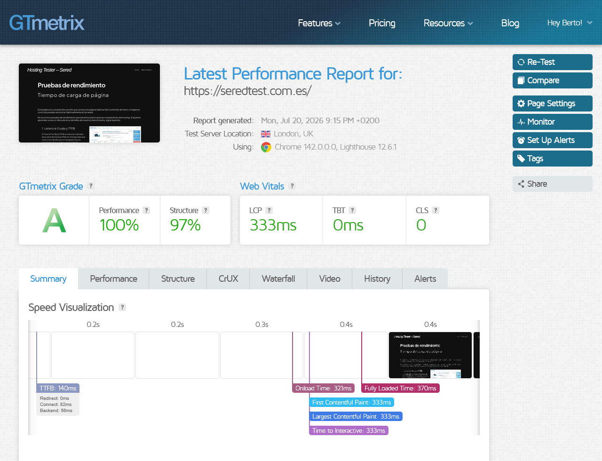
Task: Open the Waterfall tab
Action: (278, 279)
